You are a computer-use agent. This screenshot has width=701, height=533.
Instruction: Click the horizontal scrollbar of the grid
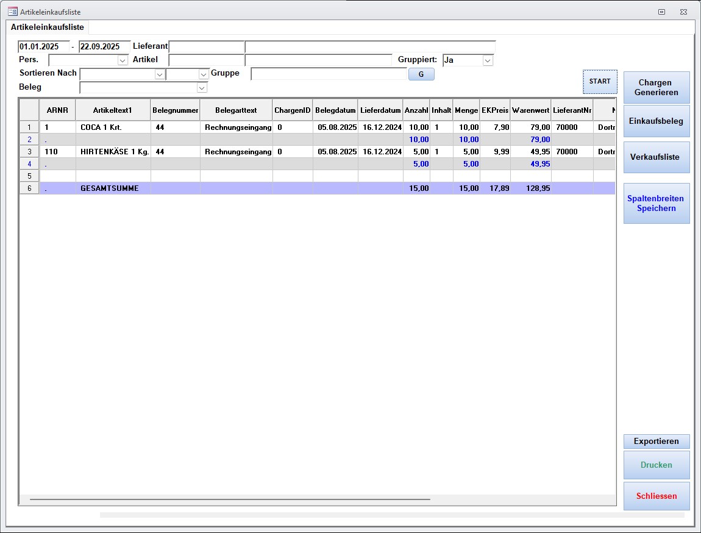[230, 499]
